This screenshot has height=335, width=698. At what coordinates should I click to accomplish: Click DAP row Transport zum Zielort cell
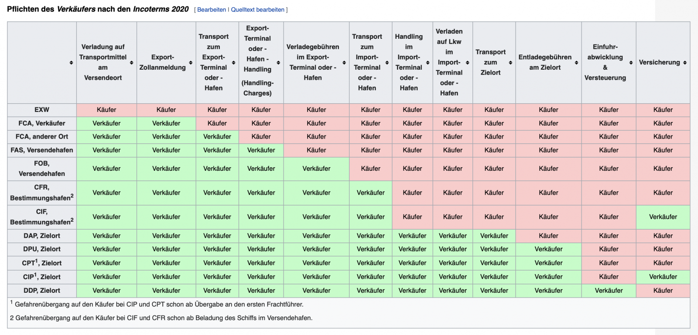(494, 236)
